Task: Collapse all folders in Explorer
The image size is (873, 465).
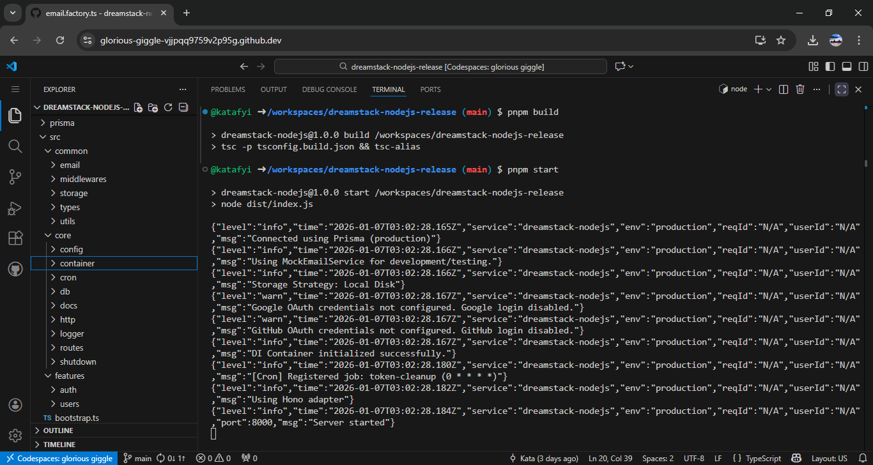Action: click(183, 107)
